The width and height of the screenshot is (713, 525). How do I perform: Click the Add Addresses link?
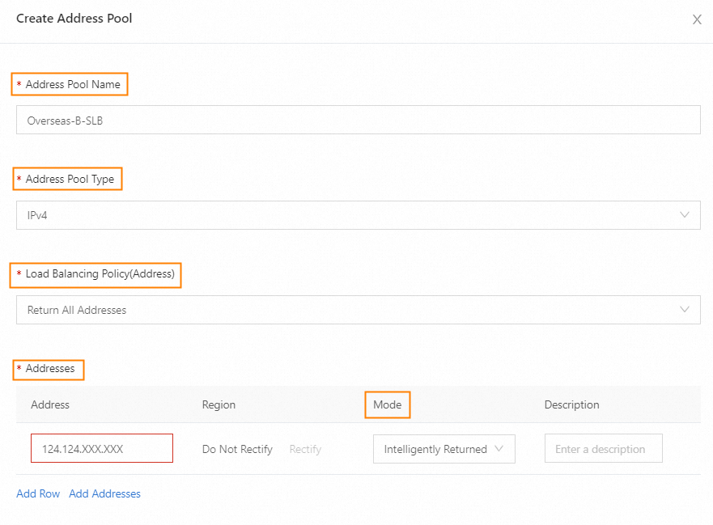pos(104,493)
